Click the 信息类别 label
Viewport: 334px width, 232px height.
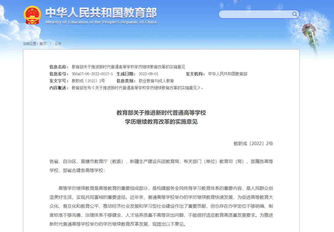point(126,81)
